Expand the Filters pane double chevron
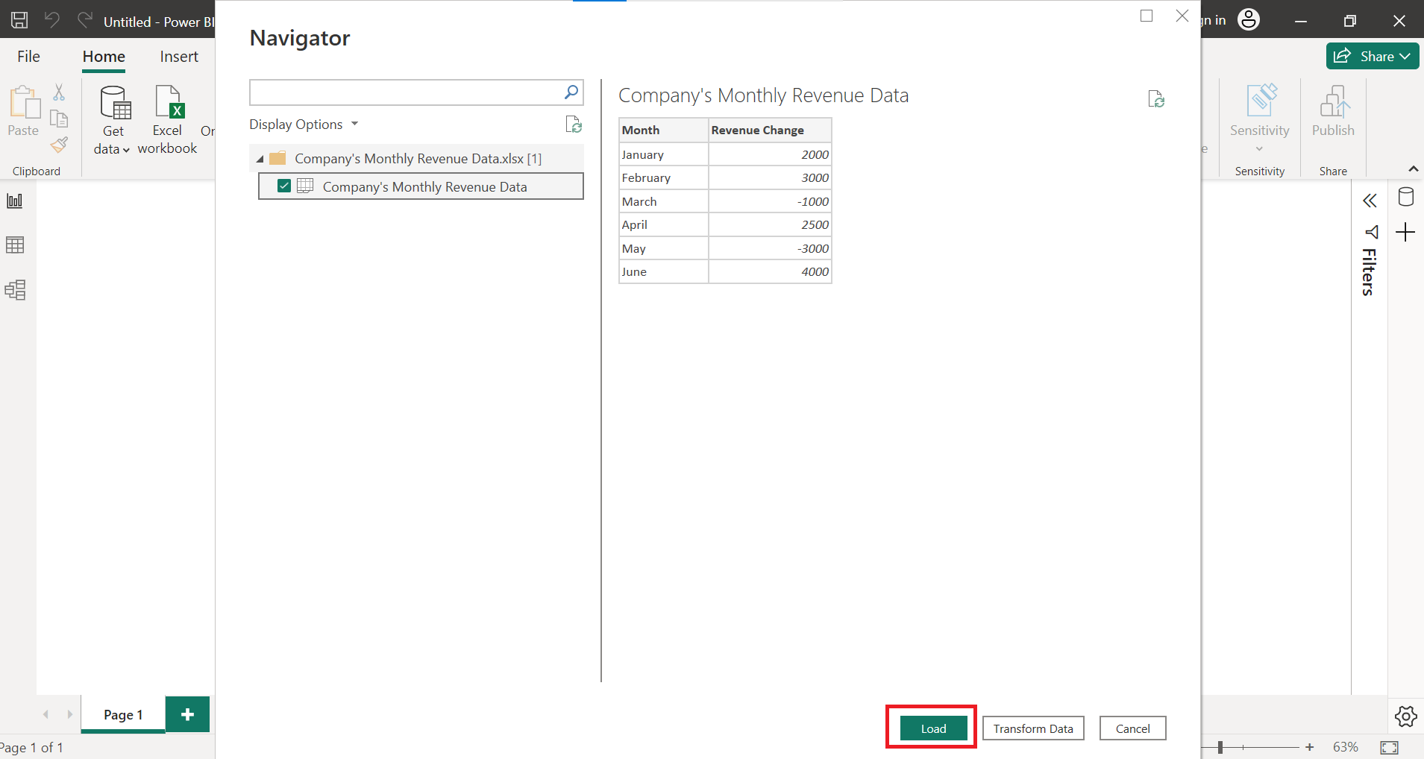 click(1370, 201)
